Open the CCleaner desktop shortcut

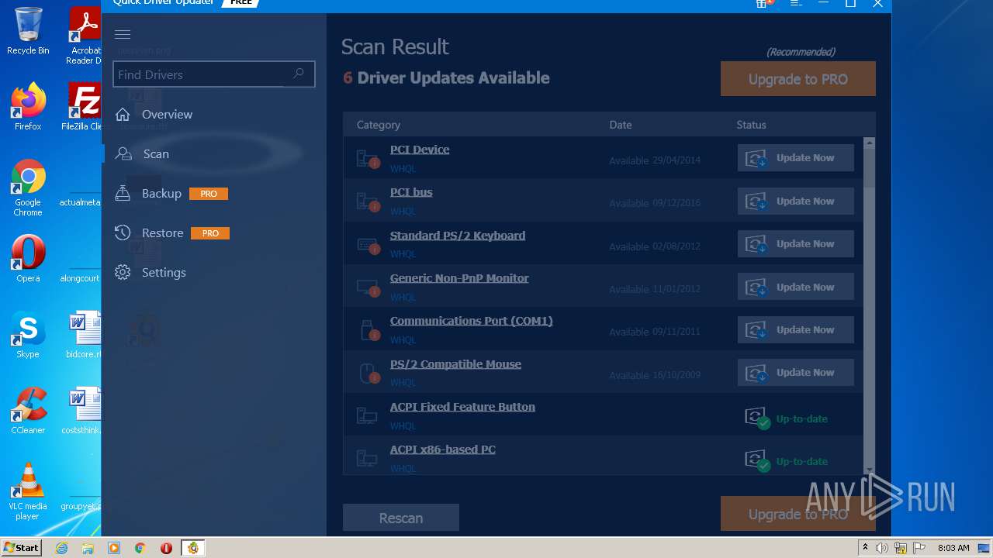coord(28,411)
